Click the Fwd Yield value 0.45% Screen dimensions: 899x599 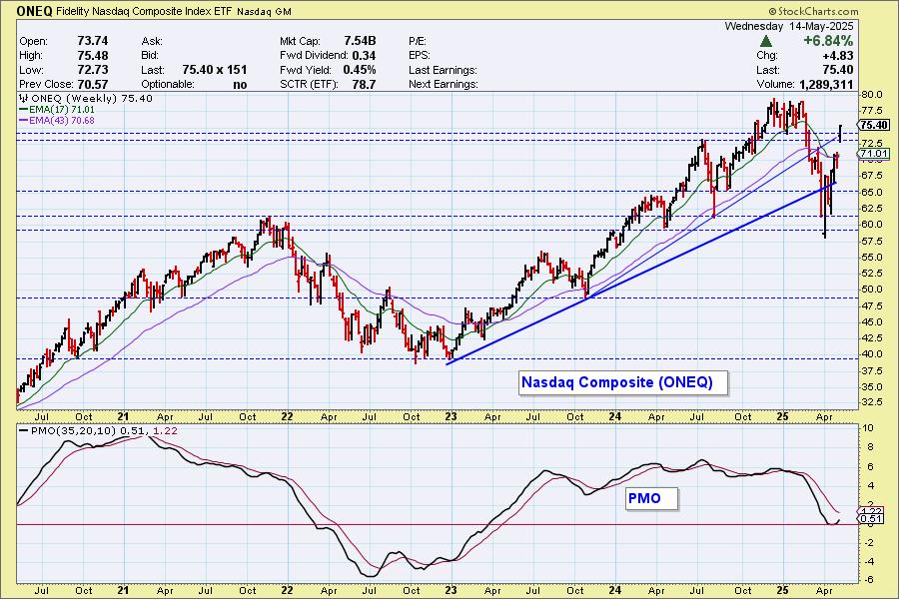[x=359, y=70]
